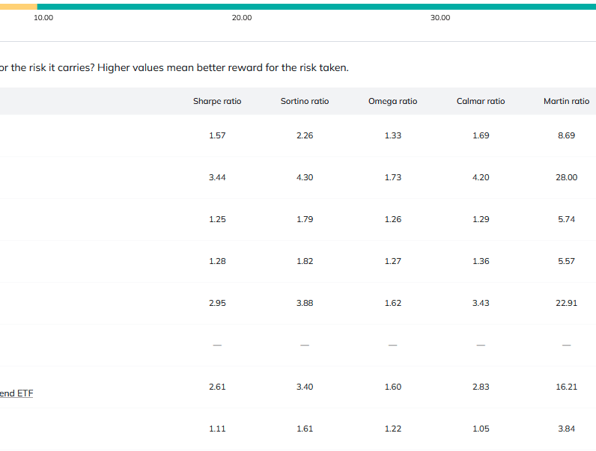Click the Omega ratio column header

point(392,101)
